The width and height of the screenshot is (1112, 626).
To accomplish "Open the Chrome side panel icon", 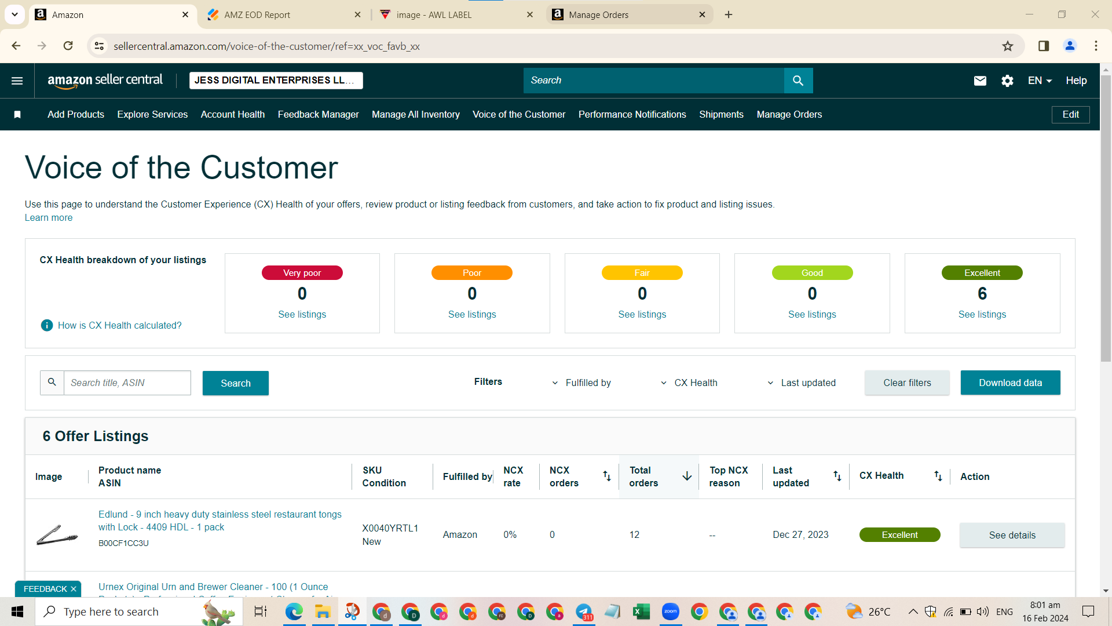I will click(1044, 46).
